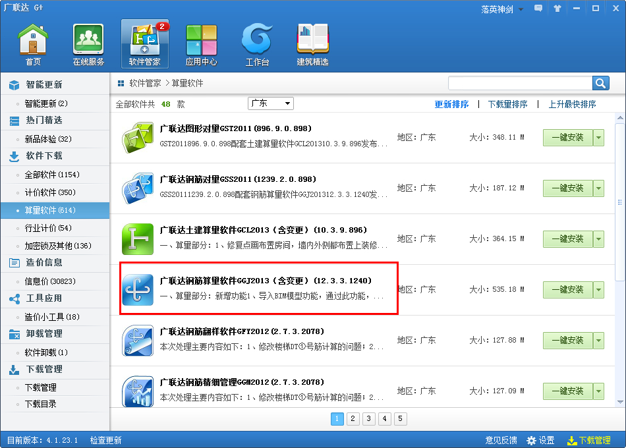Screen dimensions: 626x448
Task: Expand install options arrow for GCL2013
Action: click(598, 239)
